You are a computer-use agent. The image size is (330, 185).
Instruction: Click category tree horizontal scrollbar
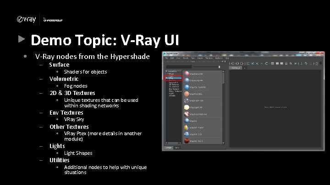[x=173, y=143]
